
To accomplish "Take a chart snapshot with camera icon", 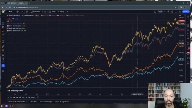I will (180, 12).
